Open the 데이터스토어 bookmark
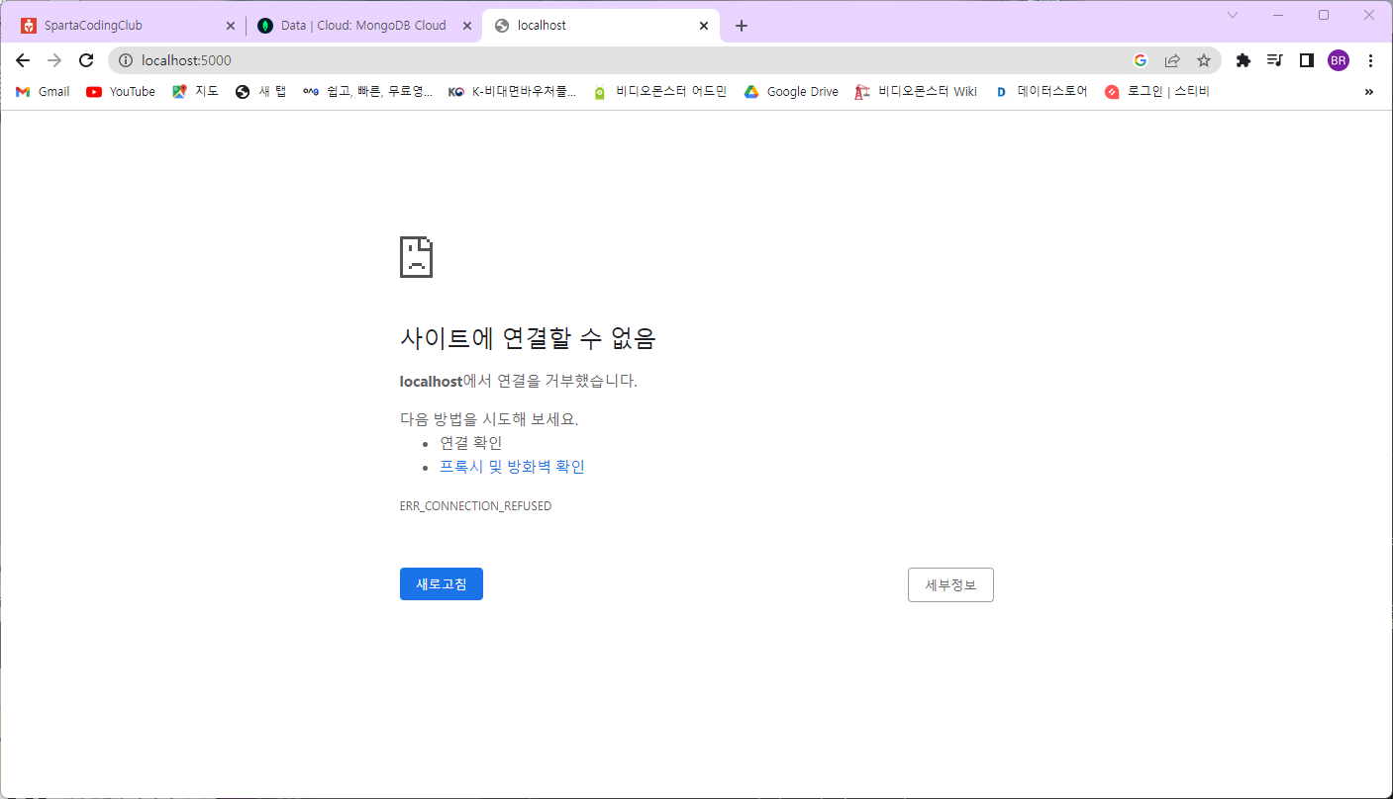Viewport: 1393px width, 799px height. click(1041, 92)
